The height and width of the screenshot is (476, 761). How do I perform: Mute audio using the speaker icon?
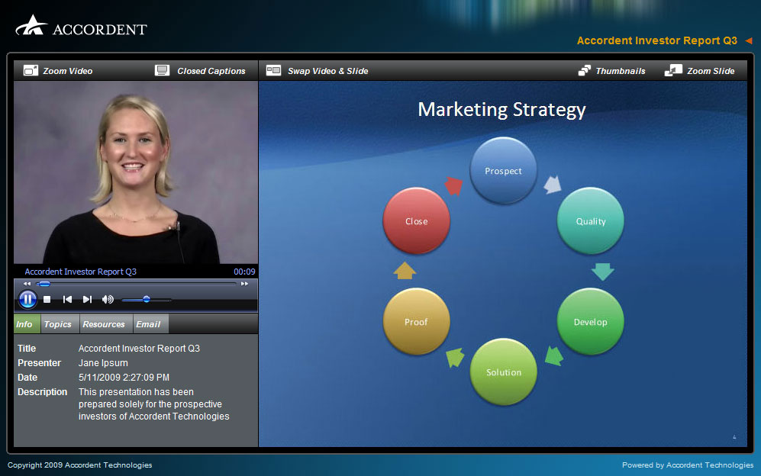(x=108, y=299)
